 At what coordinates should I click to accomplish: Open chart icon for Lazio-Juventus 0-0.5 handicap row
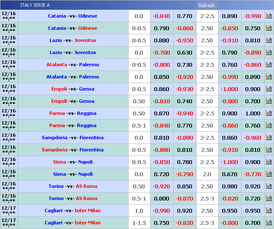click(x=269, y=41)
